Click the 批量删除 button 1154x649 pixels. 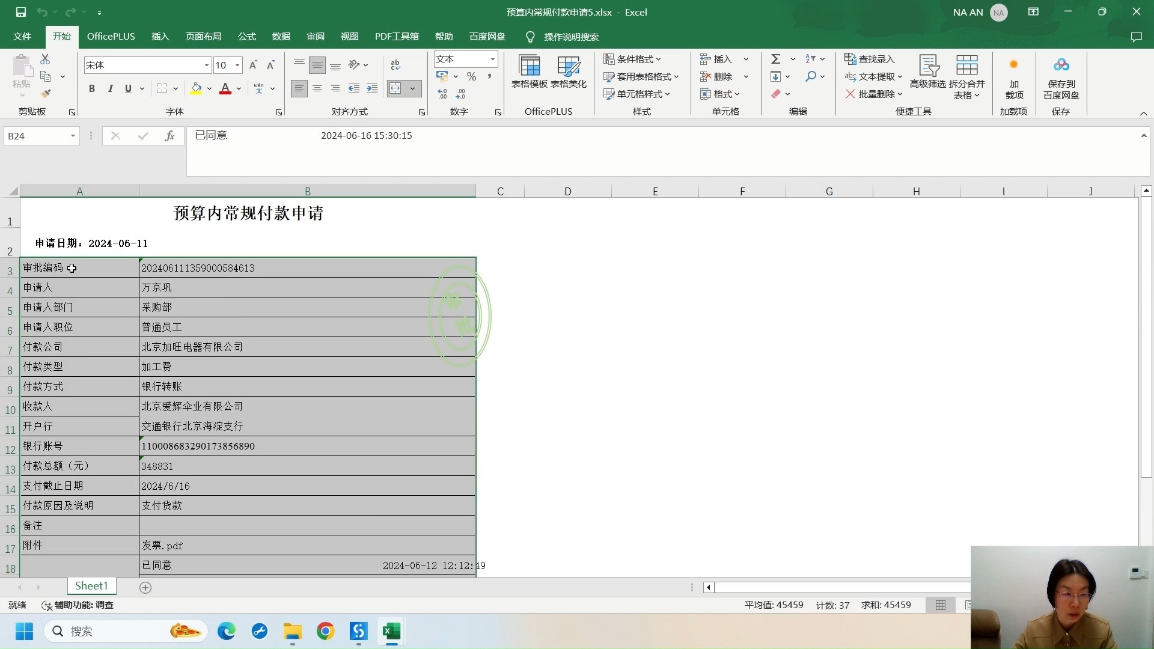pos(873,94)
